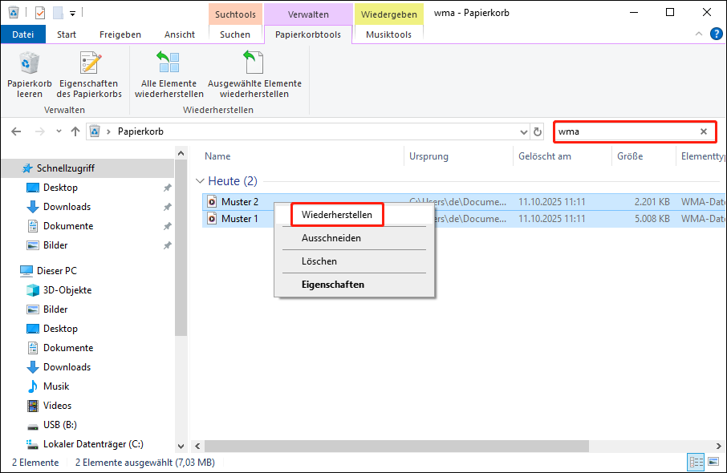The height and width of the screenshot is (473, 727).
Task: Switch to large icons view
Action: [x=713, y=462]
